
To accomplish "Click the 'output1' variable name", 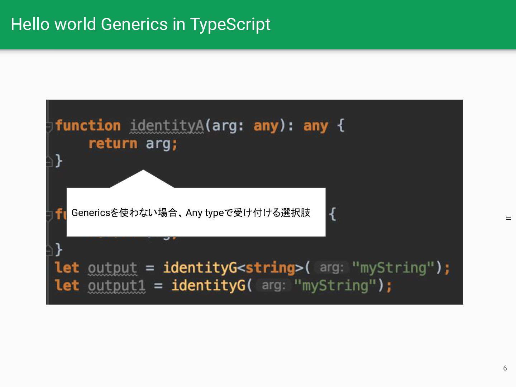I will [x=117, y=286].
